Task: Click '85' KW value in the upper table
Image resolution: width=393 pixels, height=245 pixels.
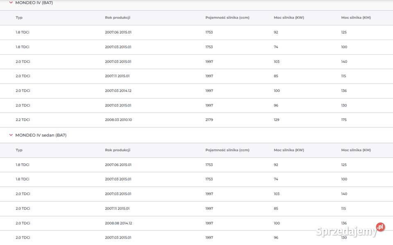Action: click(276, 76)
